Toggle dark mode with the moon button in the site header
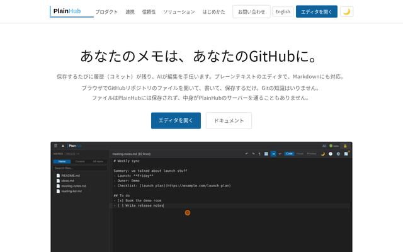Screen dimensions: 403x252 click(x=346, y=11)
